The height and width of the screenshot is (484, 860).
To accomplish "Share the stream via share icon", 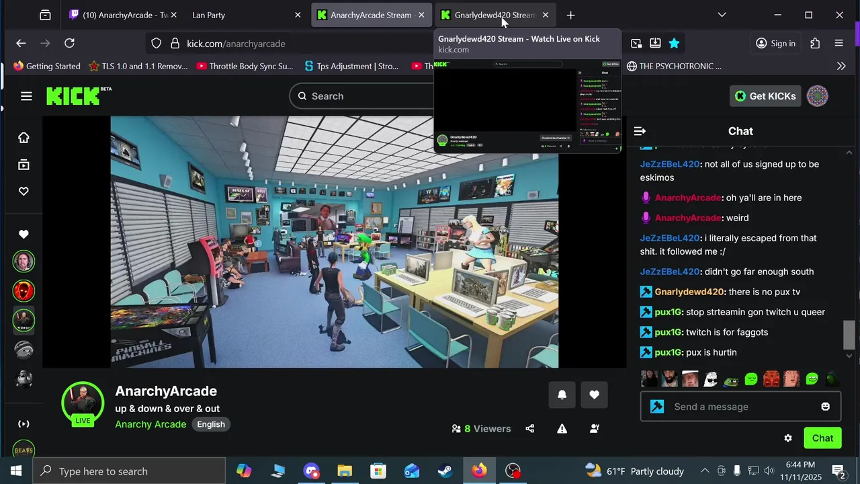I will 530,429.
